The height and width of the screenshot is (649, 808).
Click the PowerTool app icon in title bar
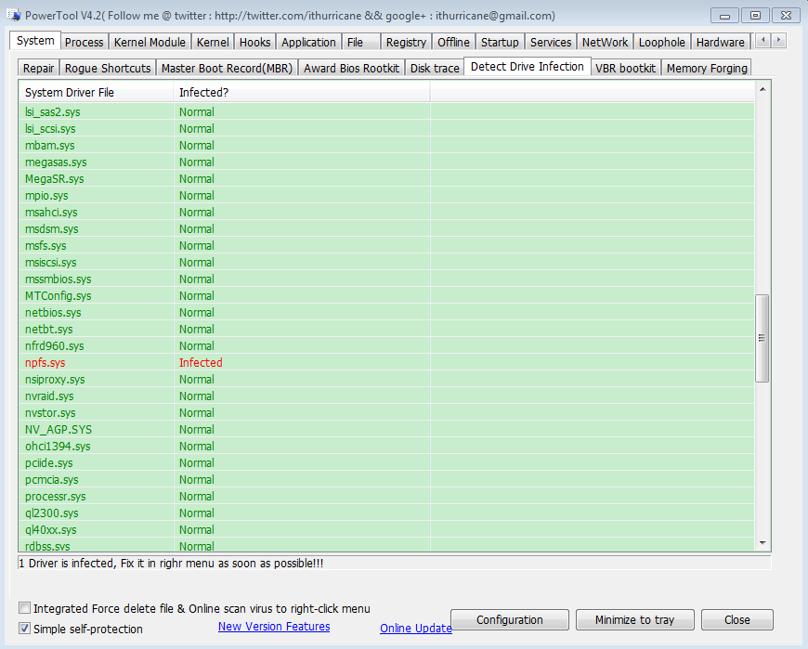coord(14,15)
